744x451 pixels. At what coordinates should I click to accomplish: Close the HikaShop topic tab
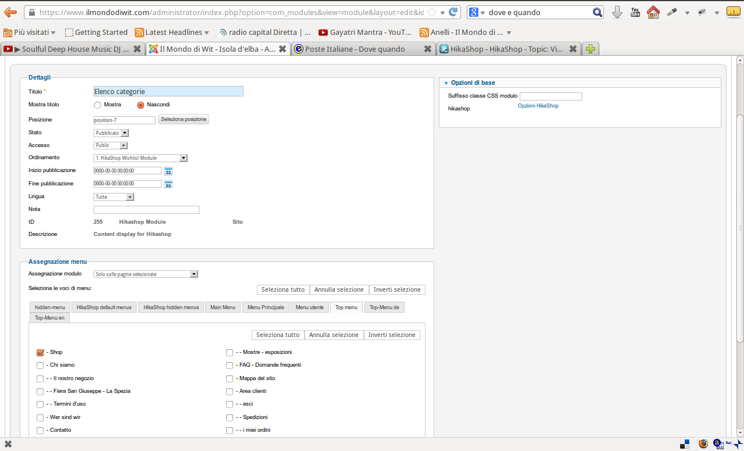click(x=573, y=49)
